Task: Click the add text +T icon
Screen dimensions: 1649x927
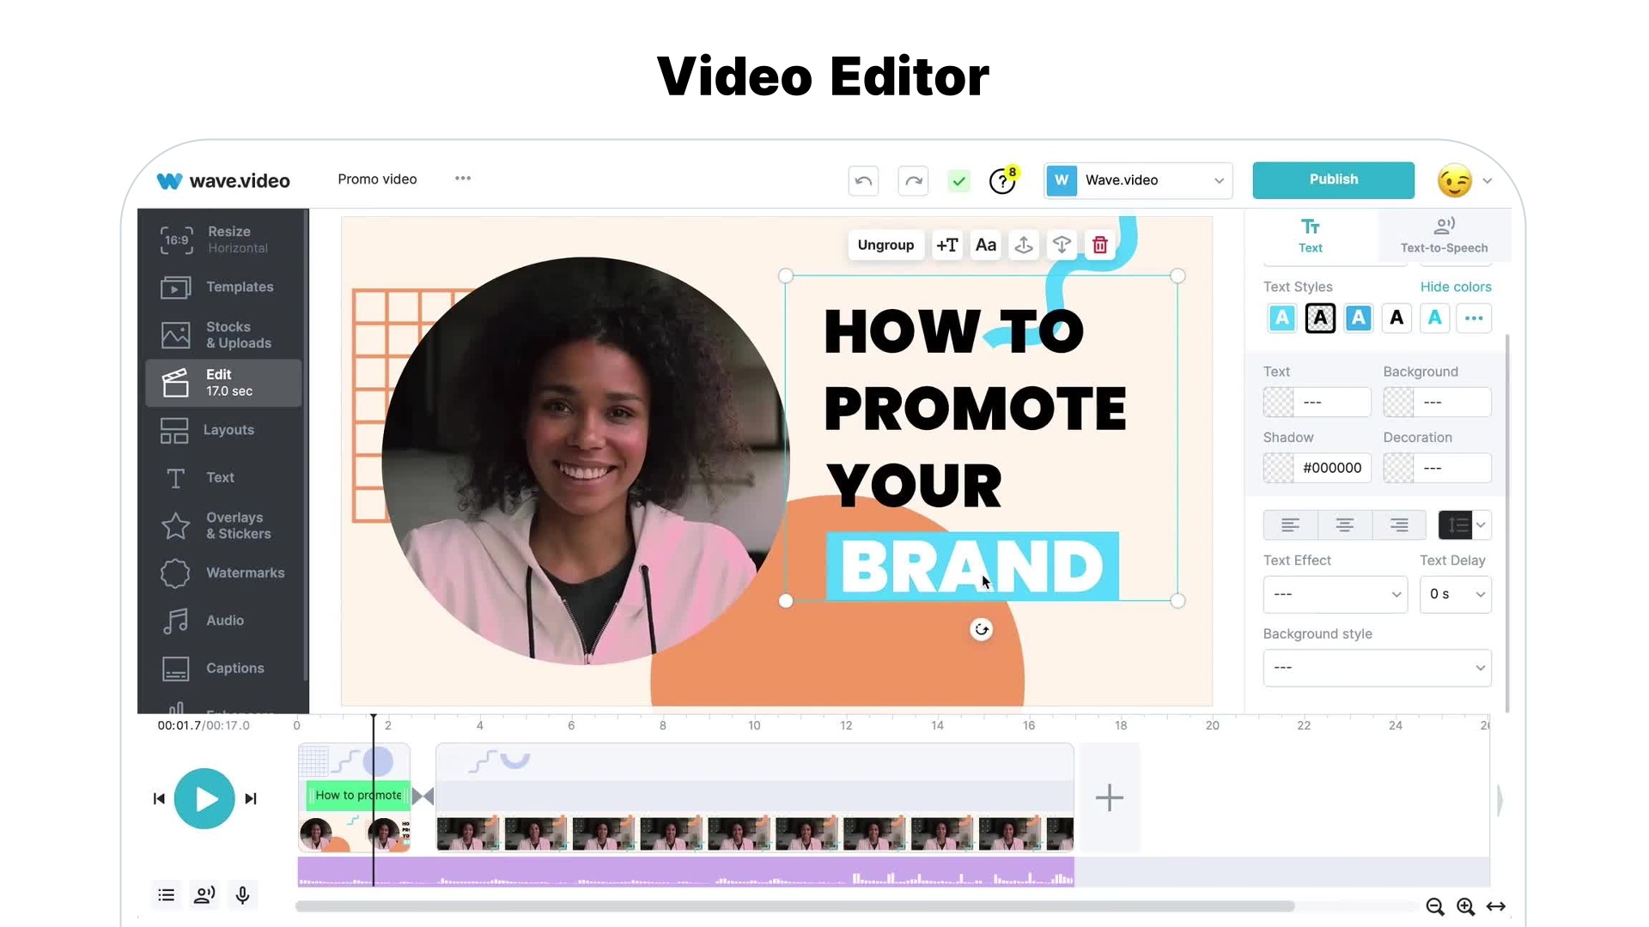Action: click(x=946, y=245)
